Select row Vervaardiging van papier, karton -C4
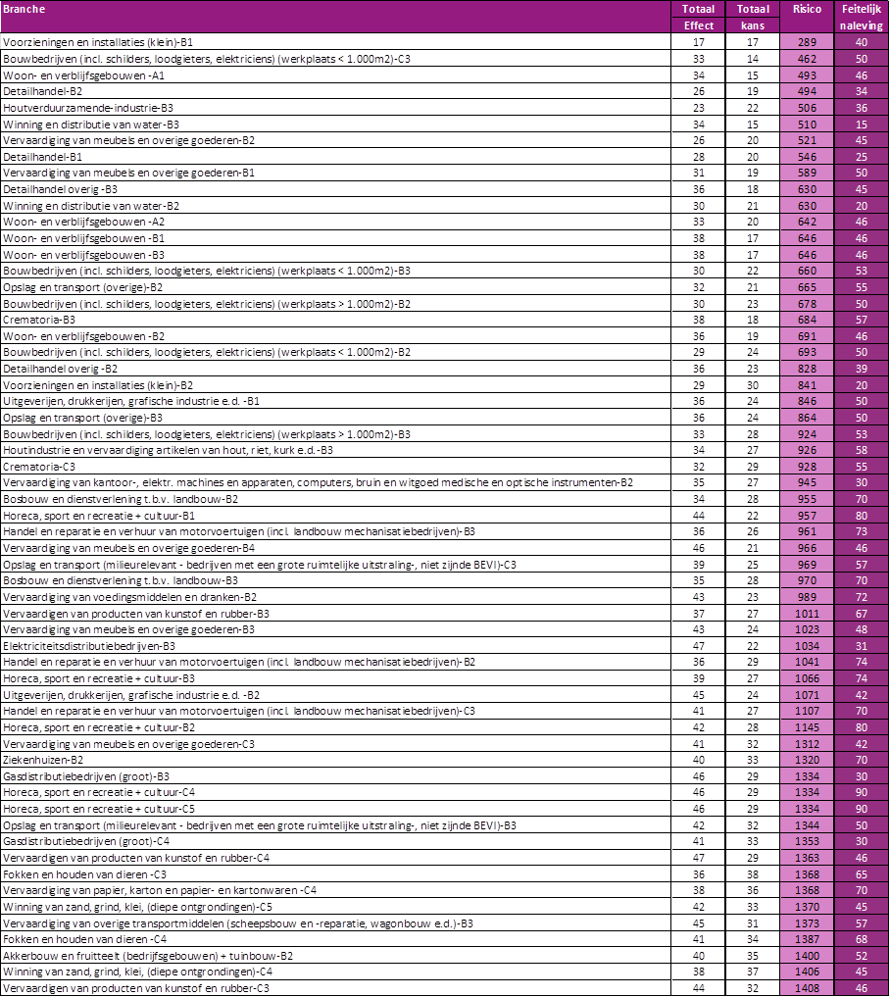Viewport: 890px width, 997px height. [x=444, y=890]
